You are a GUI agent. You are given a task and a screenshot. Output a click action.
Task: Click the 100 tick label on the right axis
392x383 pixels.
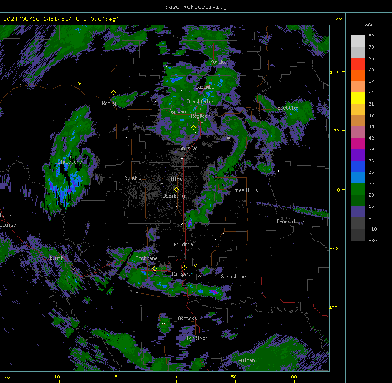click(334, 72)
